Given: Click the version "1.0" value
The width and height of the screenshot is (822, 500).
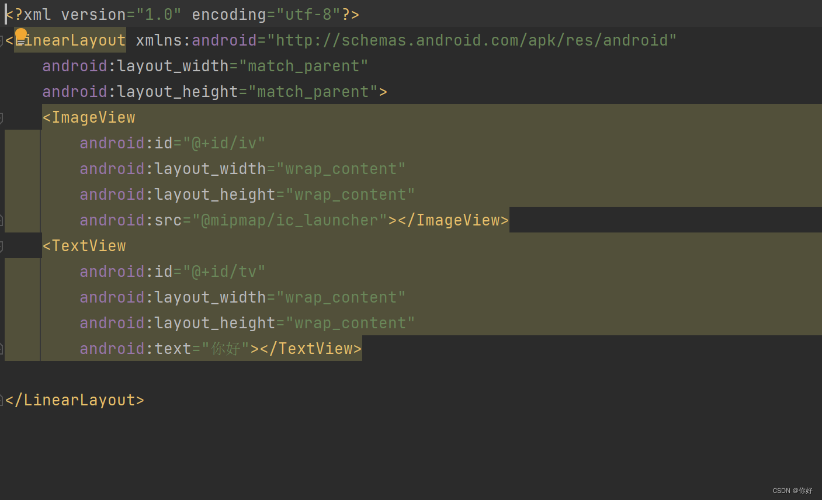Looking at the screenshot, I should 159,15.
